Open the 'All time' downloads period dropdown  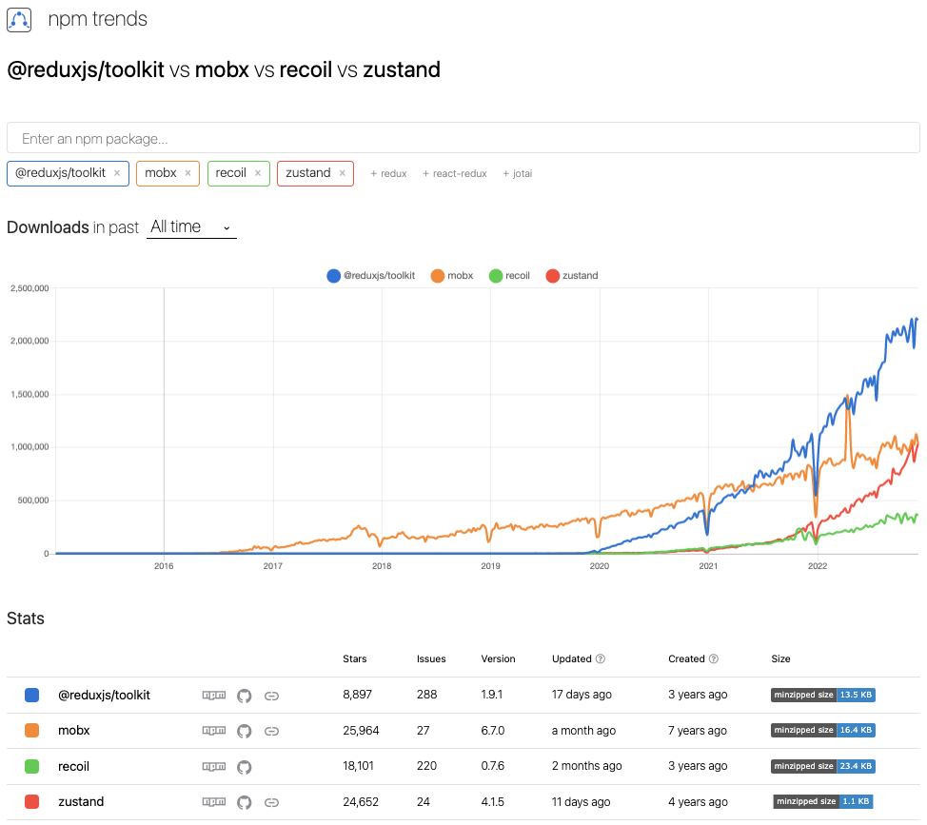point(191,226)
